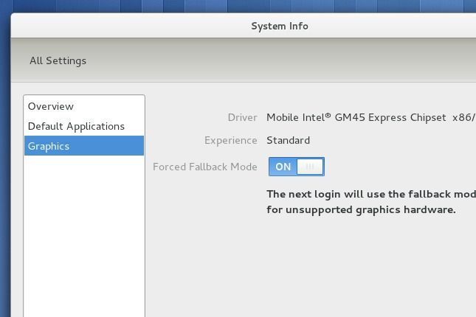Click the unsupported graphics hardware text line
This screenshot has height=317, width=476.
(361, 209)
